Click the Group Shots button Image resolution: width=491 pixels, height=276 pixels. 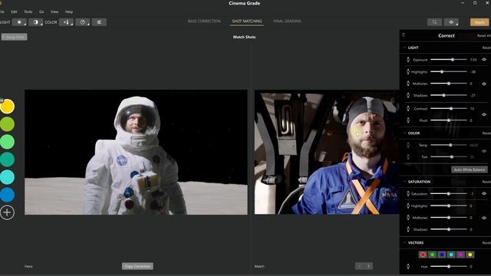(14, 37)
